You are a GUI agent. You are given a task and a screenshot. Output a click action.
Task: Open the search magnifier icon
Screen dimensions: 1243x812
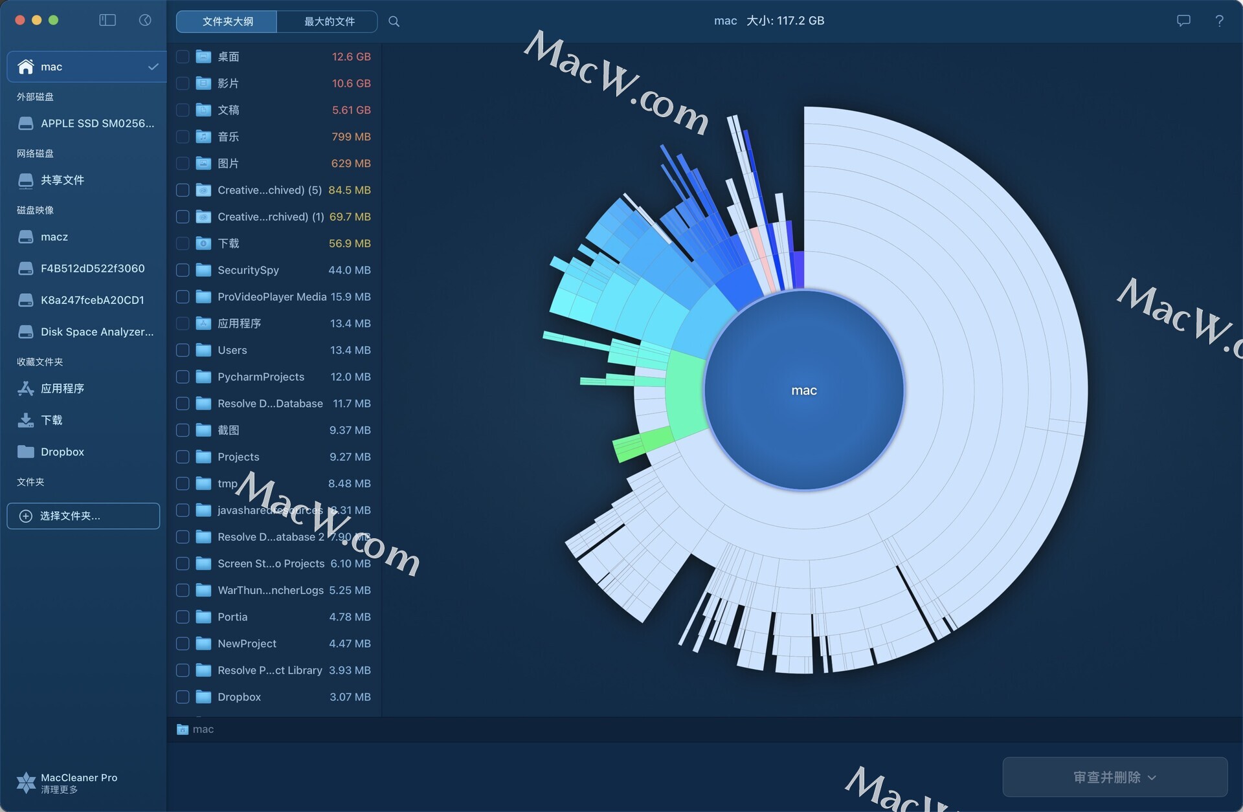[x=394, y=21]
